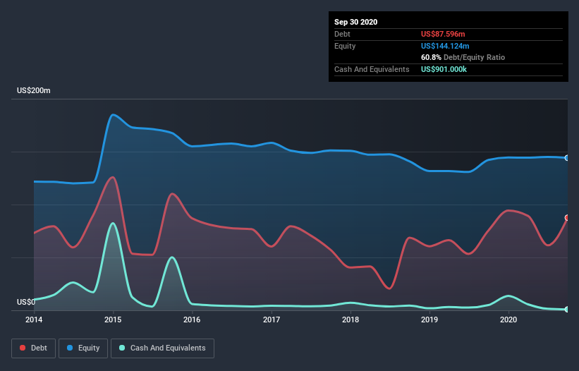Select the 2014 axis label
579x371 pixels.
[34, 320]
